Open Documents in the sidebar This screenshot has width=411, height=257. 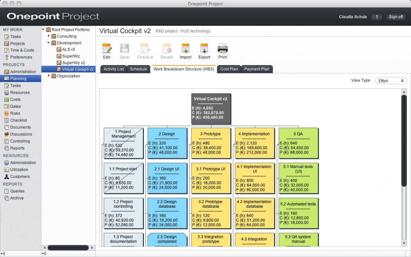pos(20,127)
